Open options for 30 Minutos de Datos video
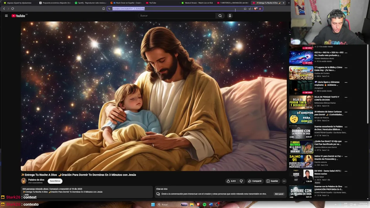 (346, 112)
